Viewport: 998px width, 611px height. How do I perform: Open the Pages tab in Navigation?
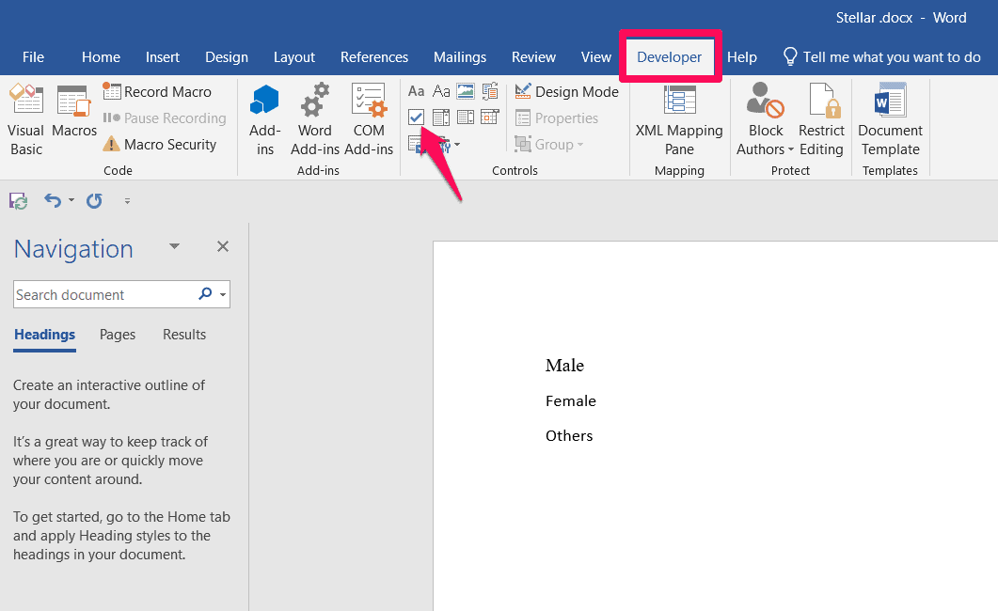(x=117, y=335)
